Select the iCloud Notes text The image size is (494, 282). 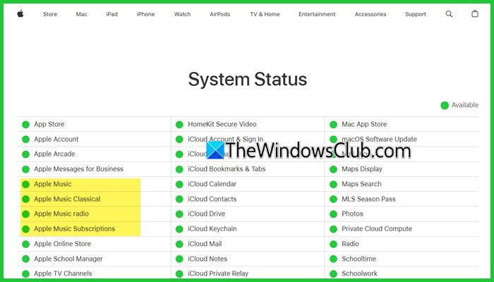point(207,259)
